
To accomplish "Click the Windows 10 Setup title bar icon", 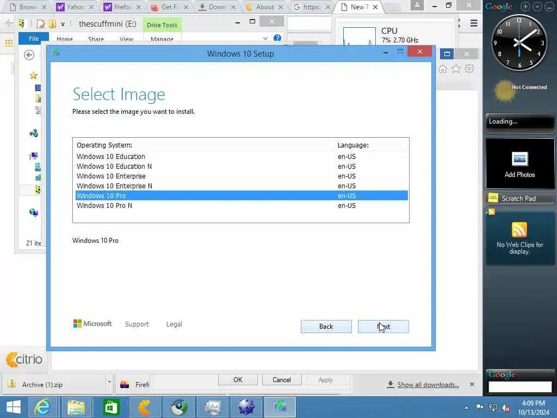I will (x=56, y=53).
